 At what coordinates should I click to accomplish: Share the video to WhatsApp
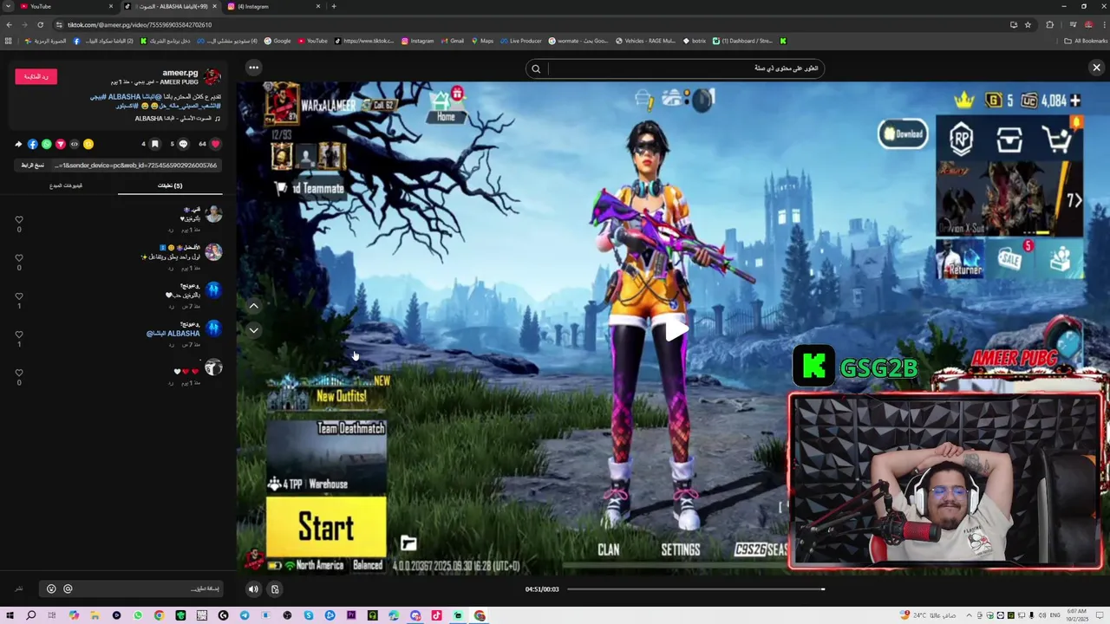(x=47, y=144)
